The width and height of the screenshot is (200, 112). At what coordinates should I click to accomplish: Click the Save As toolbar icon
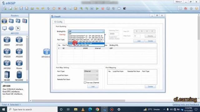point(27,8)
